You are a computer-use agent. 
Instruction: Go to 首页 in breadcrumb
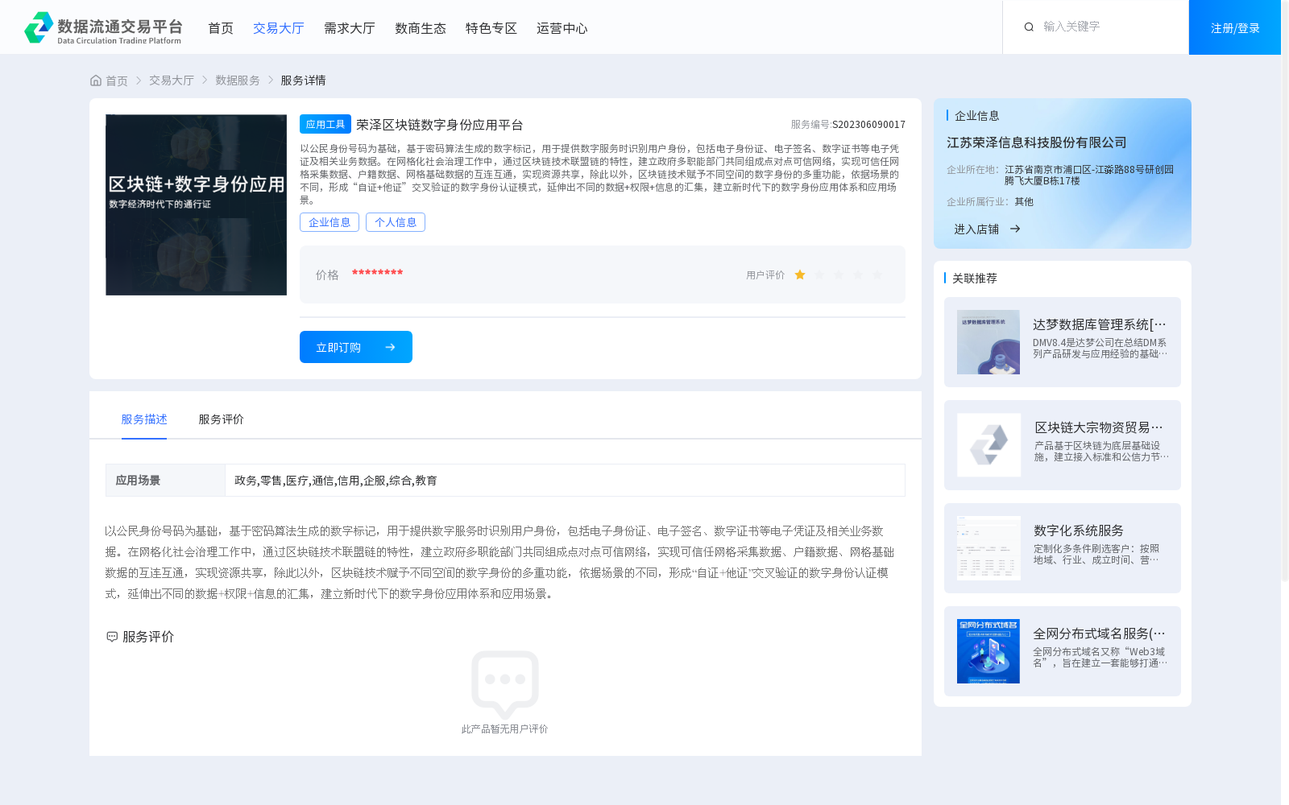point(117,80)
